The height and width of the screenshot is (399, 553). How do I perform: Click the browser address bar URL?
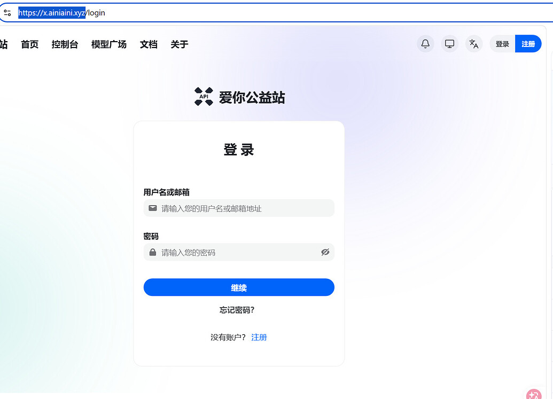62,13
